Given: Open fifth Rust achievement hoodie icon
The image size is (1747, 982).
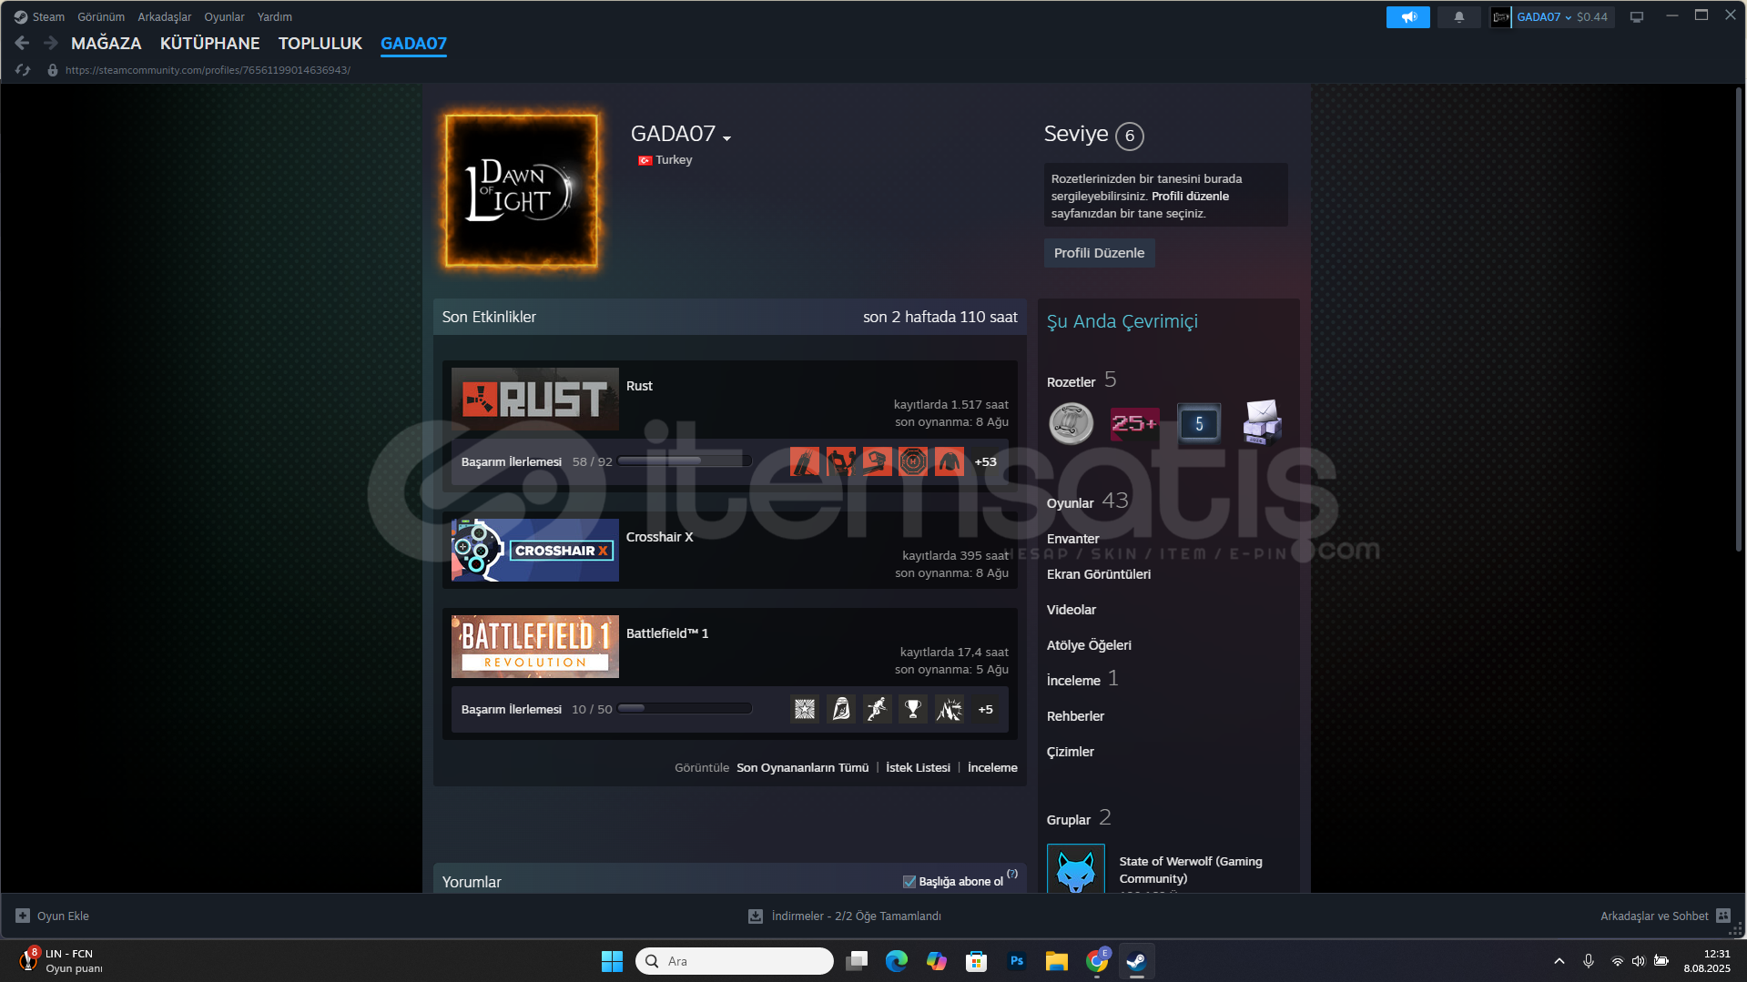Looking at the screenshot, I should tap(950, 461).
